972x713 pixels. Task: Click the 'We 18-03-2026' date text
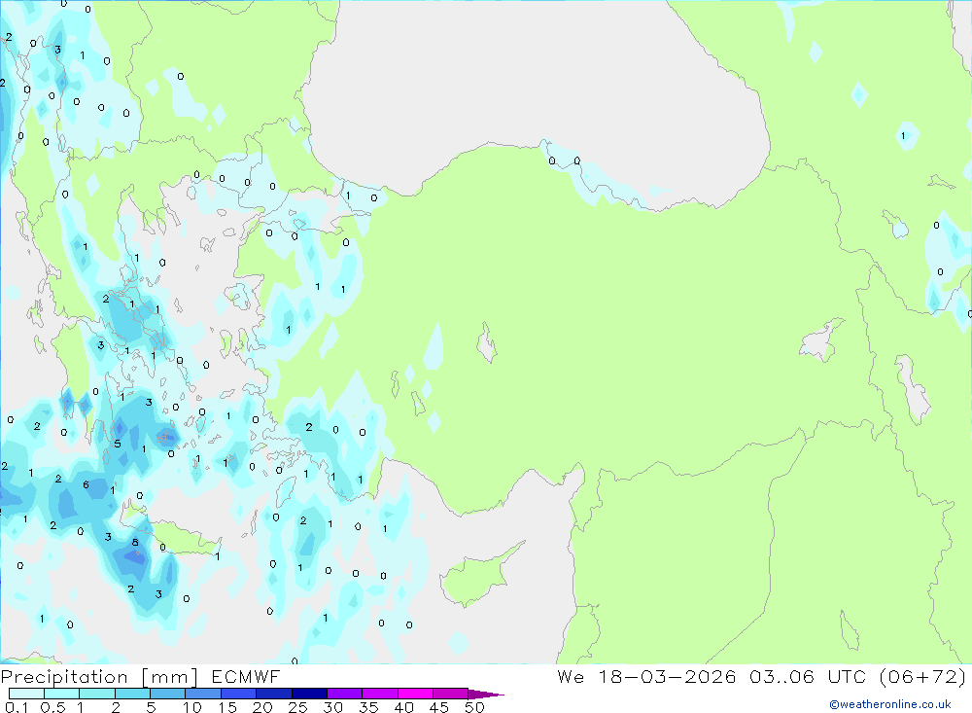[646, 677]
